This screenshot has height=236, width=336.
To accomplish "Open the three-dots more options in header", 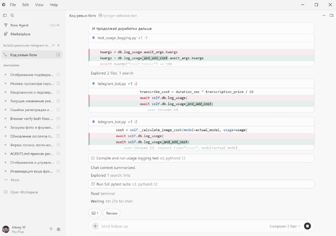I will (x=324, y=16).
